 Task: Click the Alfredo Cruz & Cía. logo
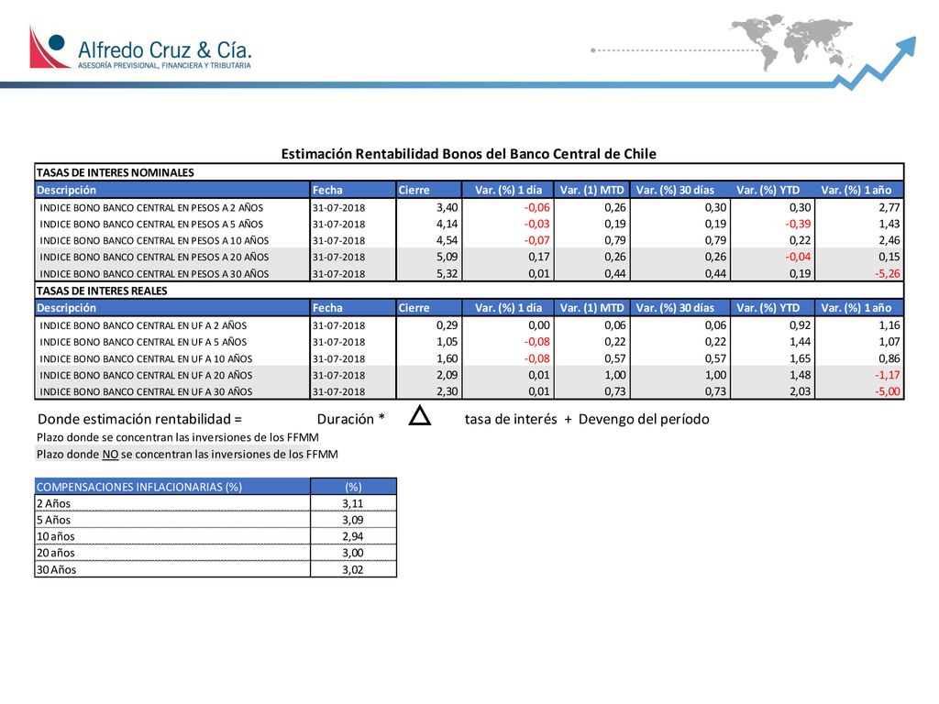[140, 48]
